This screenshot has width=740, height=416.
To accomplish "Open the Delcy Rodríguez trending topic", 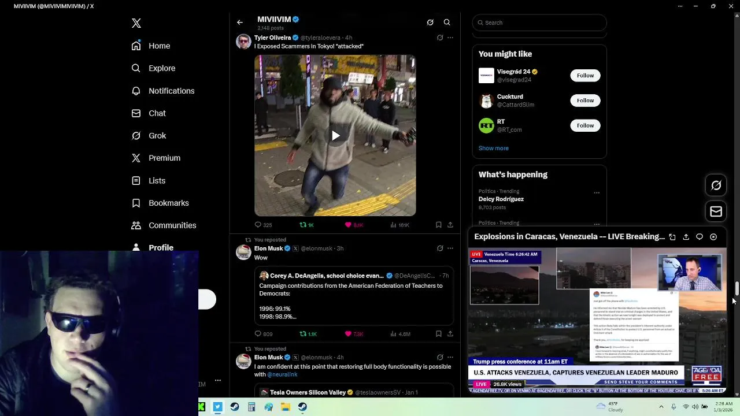I will (501, 199).
